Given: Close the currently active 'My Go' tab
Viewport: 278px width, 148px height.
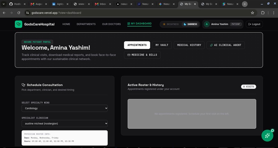Looking at the screenshot, I should point(195,4).
